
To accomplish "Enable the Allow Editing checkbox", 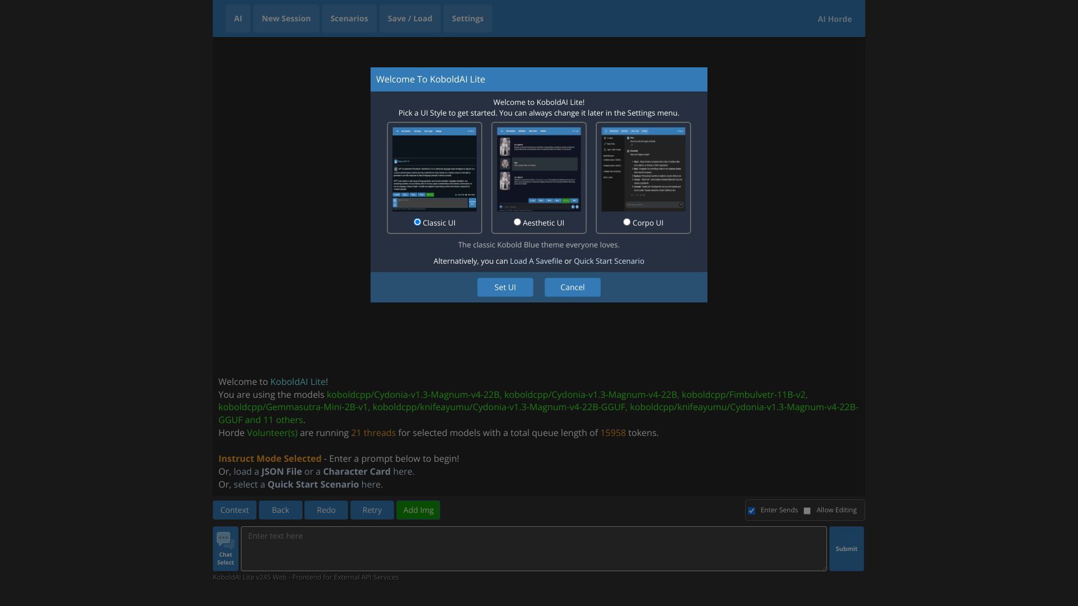I will tap(807, 511).
